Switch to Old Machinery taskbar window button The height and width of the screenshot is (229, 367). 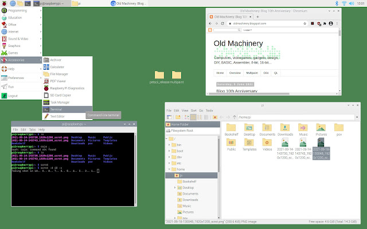pos(128,3)
